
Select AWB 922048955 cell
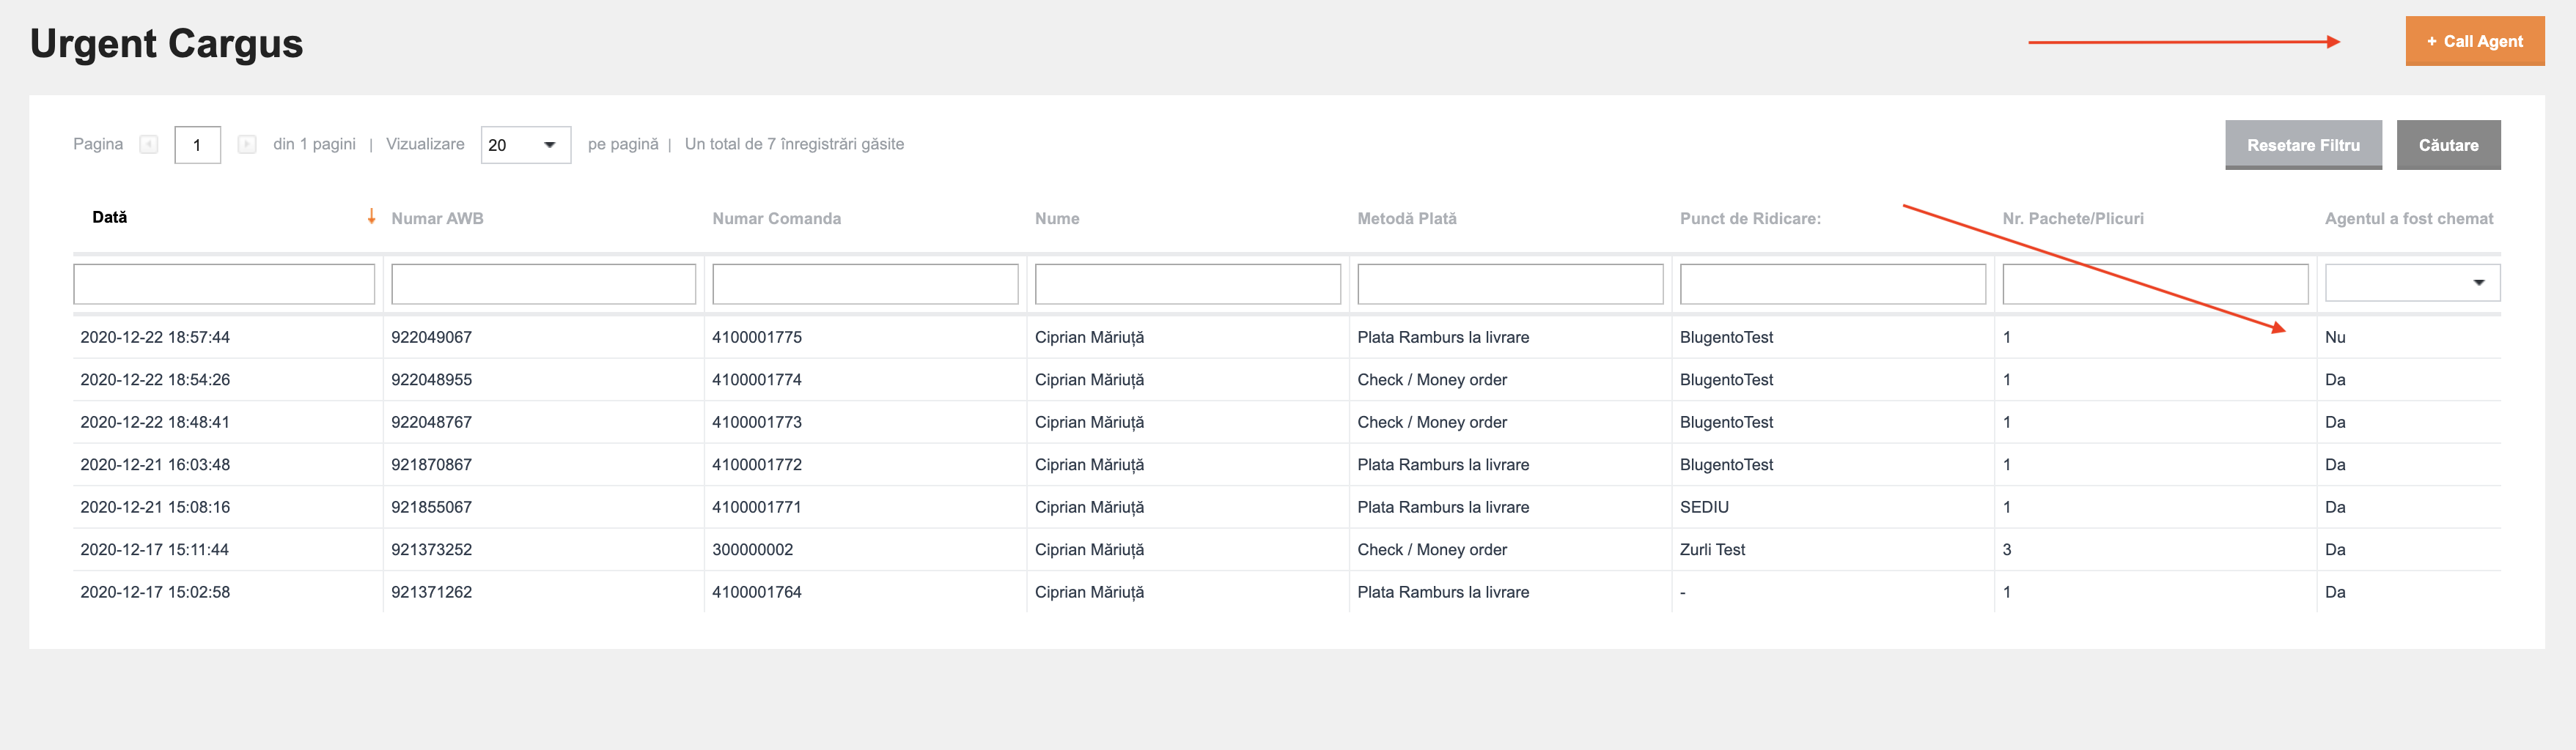coord(431,379)
